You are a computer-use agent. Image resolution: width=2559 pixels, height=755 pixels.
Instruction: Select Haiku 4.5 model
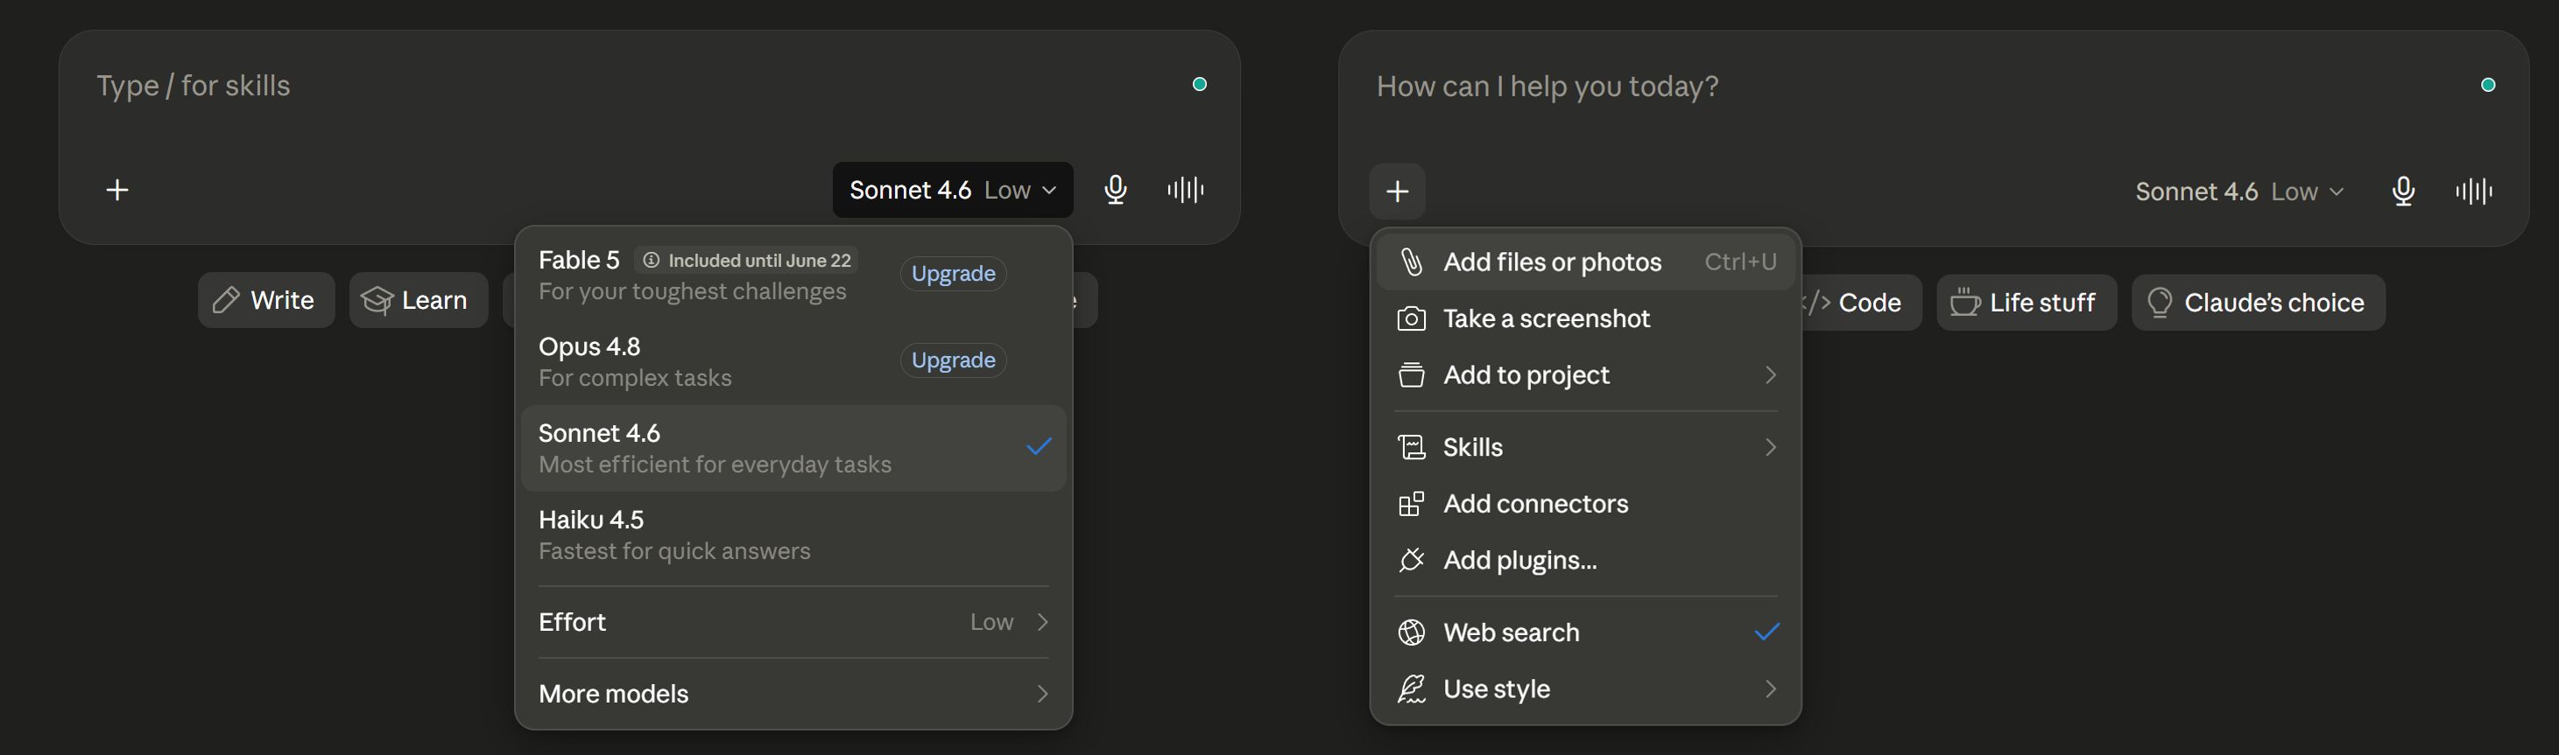click(x=793, y=535)
